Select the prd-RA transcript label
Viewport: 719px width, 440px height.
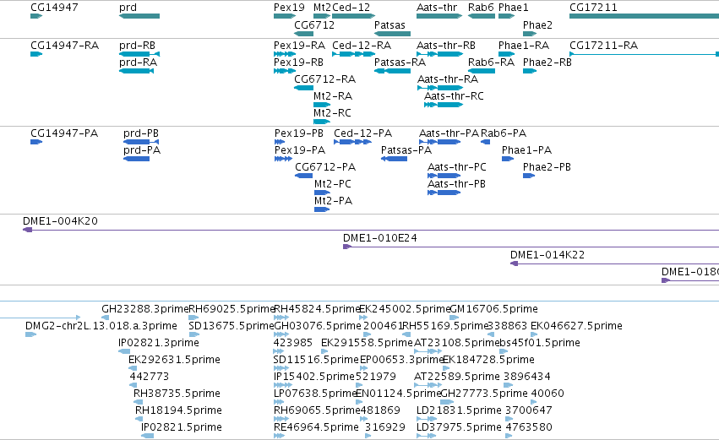coord(138,62)
